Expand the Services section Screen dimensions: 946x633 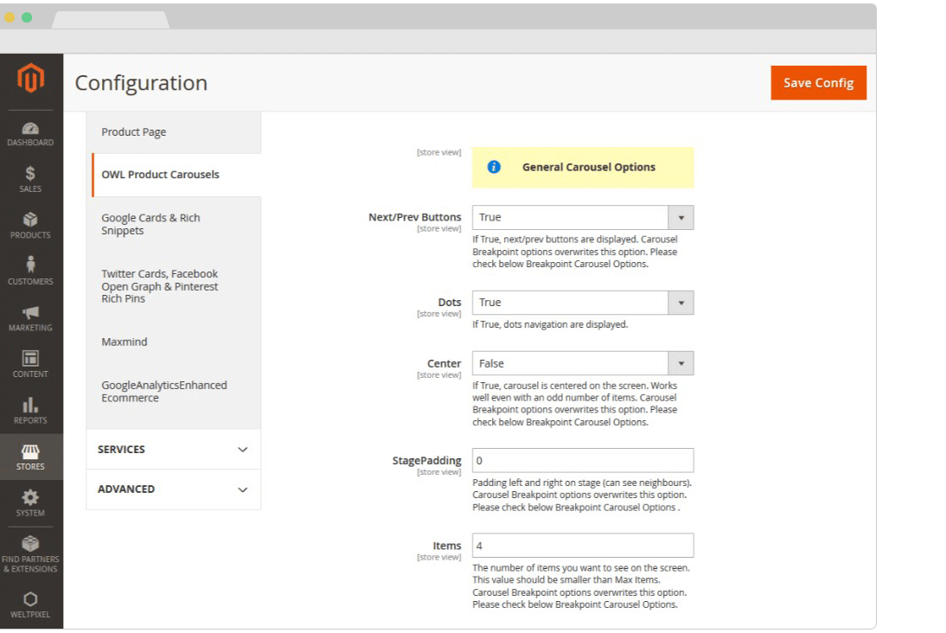[x=173, y=450]
